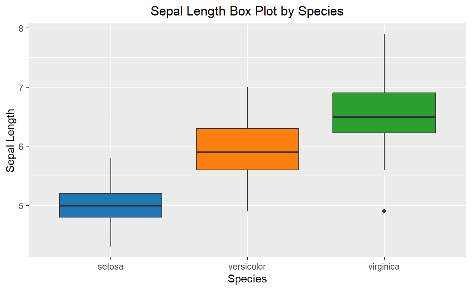Click the y-axis tick label 6
The width and height of the screenshot is (472, 290).
click(x=21, y=147)
